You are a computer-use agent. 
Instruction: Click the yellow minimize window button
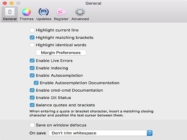tap(12, 3)
